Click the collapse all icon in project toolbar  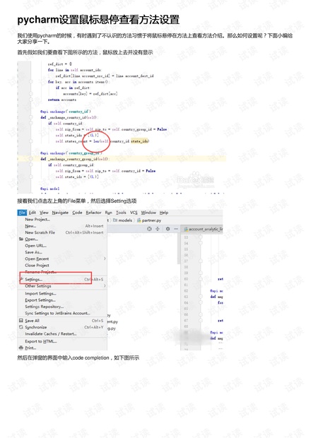point(158,229)
